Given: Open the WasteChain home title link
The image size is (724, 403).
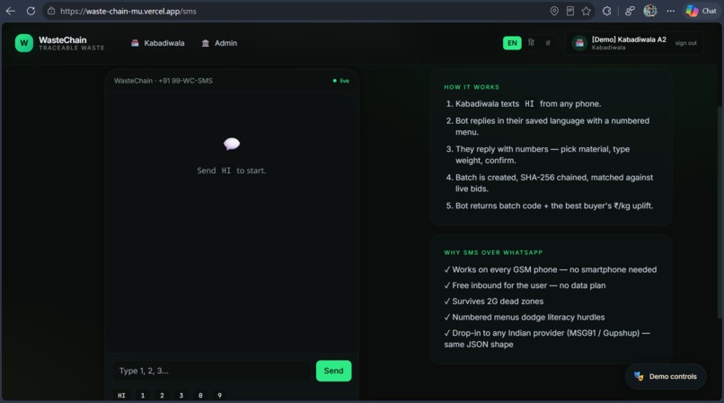Looking at the screenshot, I should pos(62,40).
